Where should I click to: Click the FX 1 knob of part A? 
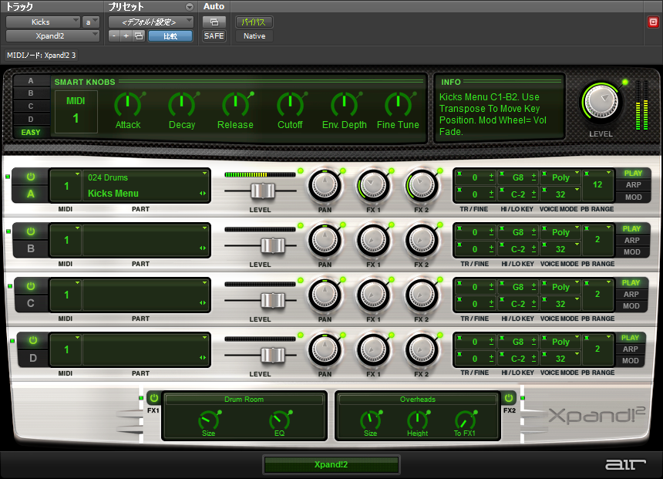(x=373, y=186)
